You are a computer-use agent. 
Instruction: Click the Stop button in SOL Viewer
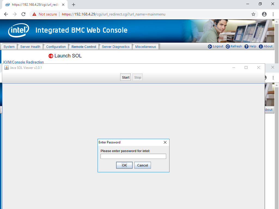[x=138, y=77]
